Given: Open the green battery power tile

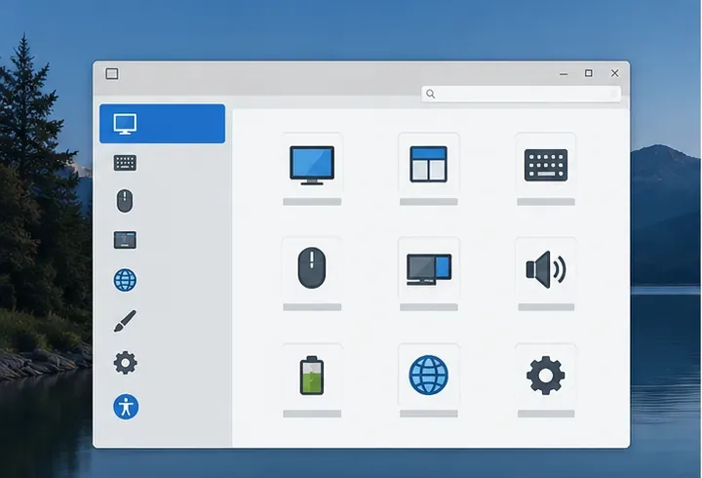Looking at the screenshot, I should [312, 376].
